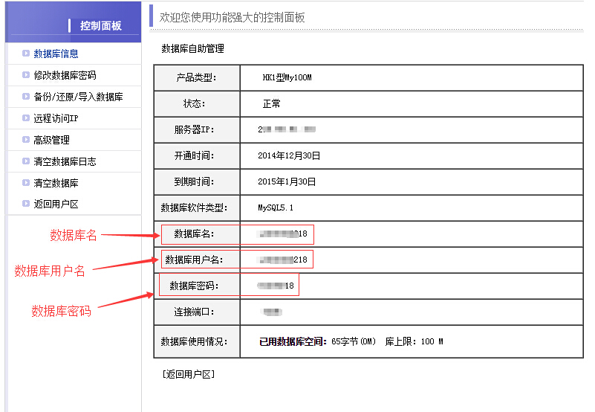Click the 2015年1月30日 date value
595x412 pixels.
pyautogui.click(x=287, y=182)
